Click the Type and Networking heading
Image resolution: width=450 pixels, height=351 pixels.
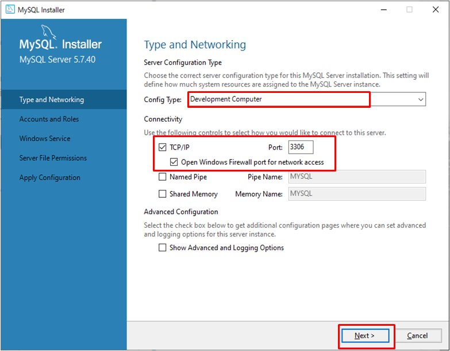pyautogui.click(x=195, y=45)
